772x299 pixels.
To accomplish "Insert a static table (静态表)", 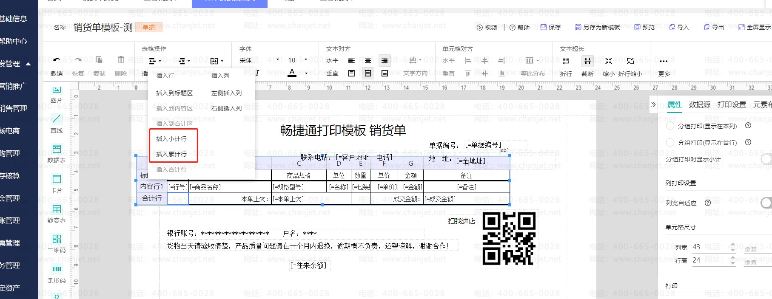I will coord(57,214).
